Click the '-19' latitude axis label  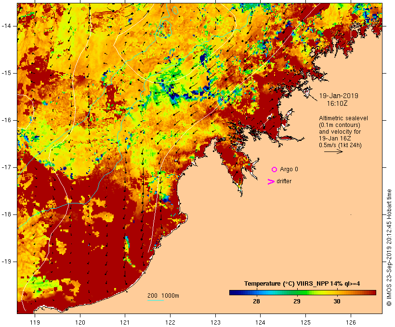[6, 262]
